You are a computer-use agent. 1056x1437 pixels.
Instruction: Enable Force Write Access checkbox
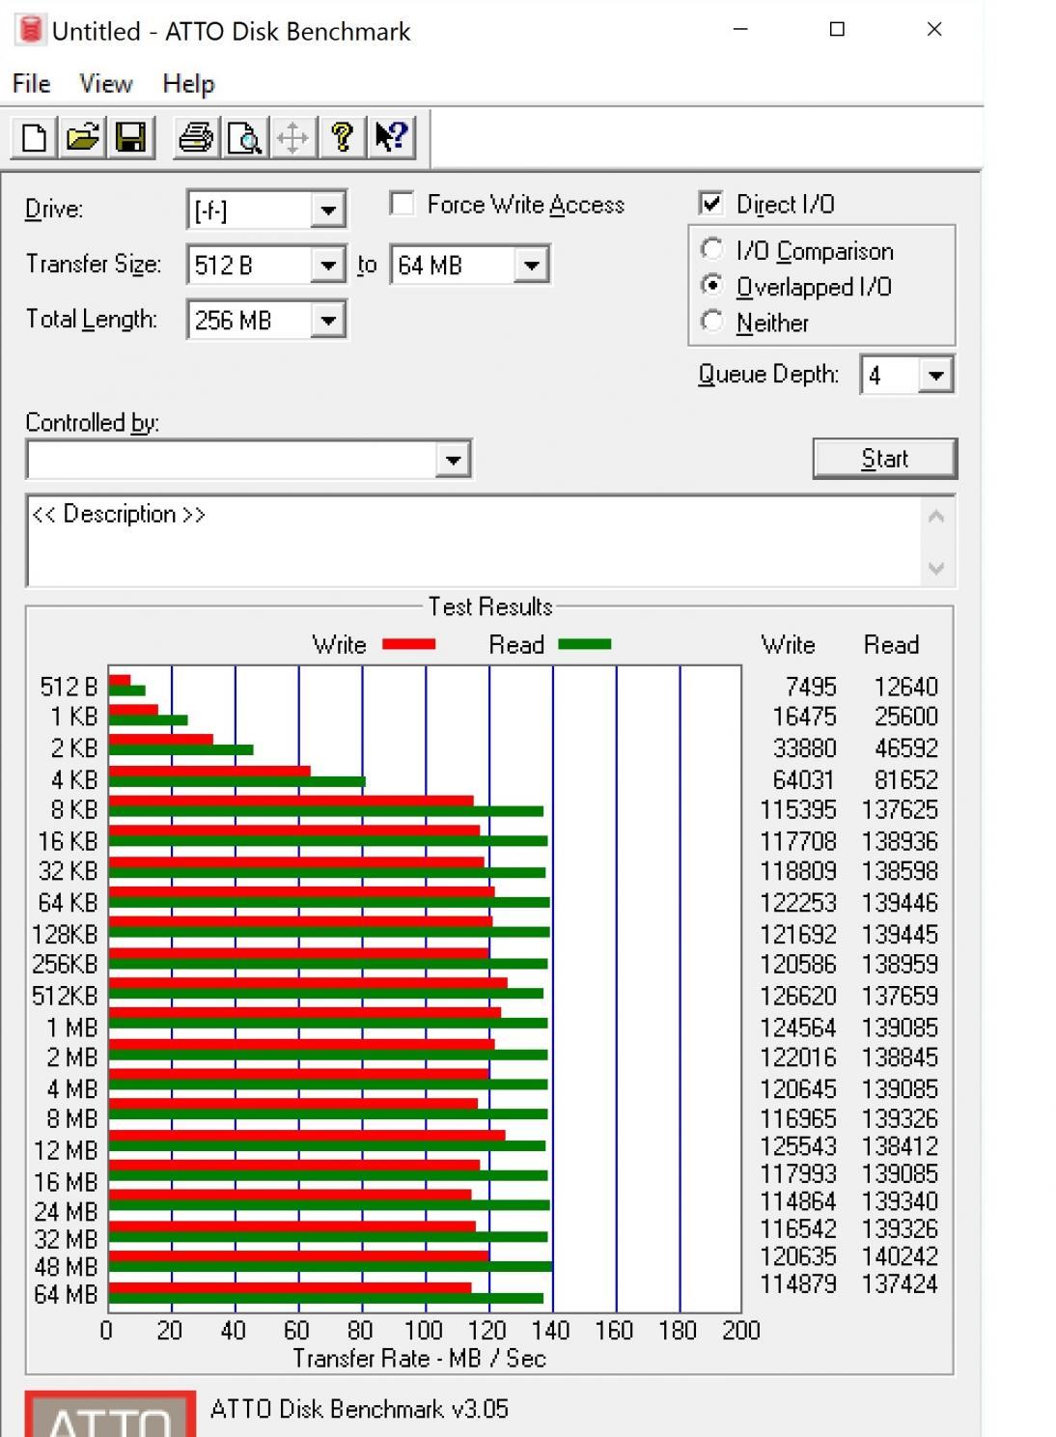click(x=402, y=204)
